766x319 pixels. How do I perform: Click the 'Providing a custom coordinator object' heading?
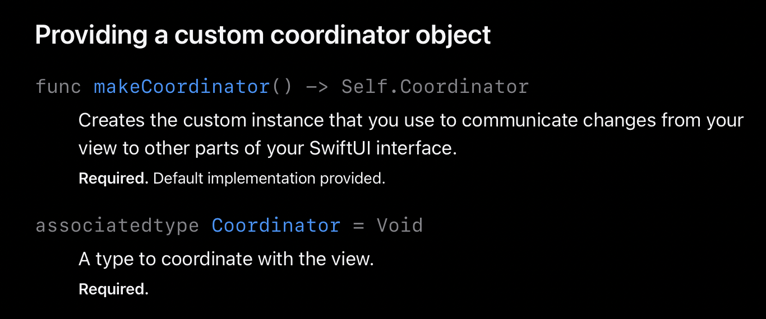[x=262, y=35]
